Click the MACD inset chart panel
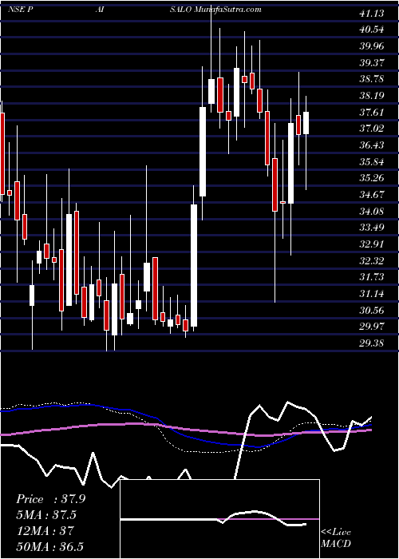The width and height of the screenshot is (399, 559). click(x=220, y=519)
